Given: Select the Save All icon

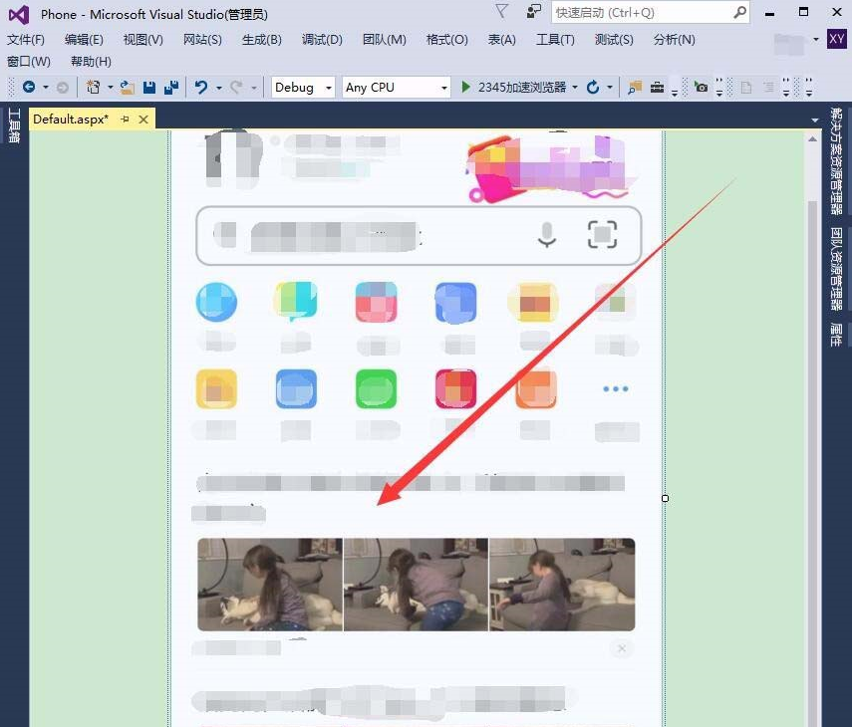Looking at the screenshot, I should [169, 89].
